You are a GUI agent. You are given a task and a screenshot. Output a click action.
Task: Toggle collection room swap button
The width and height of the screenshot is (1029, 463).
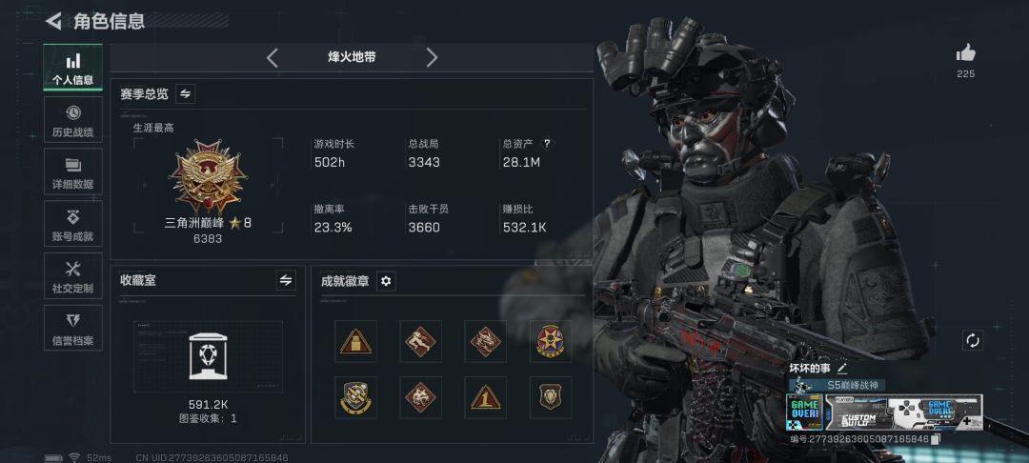click(286, 281)
